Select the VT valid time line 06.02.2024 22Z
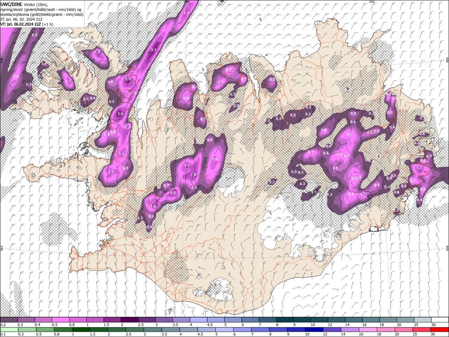The height and width of the screenshot is (337, 449). 27,24
